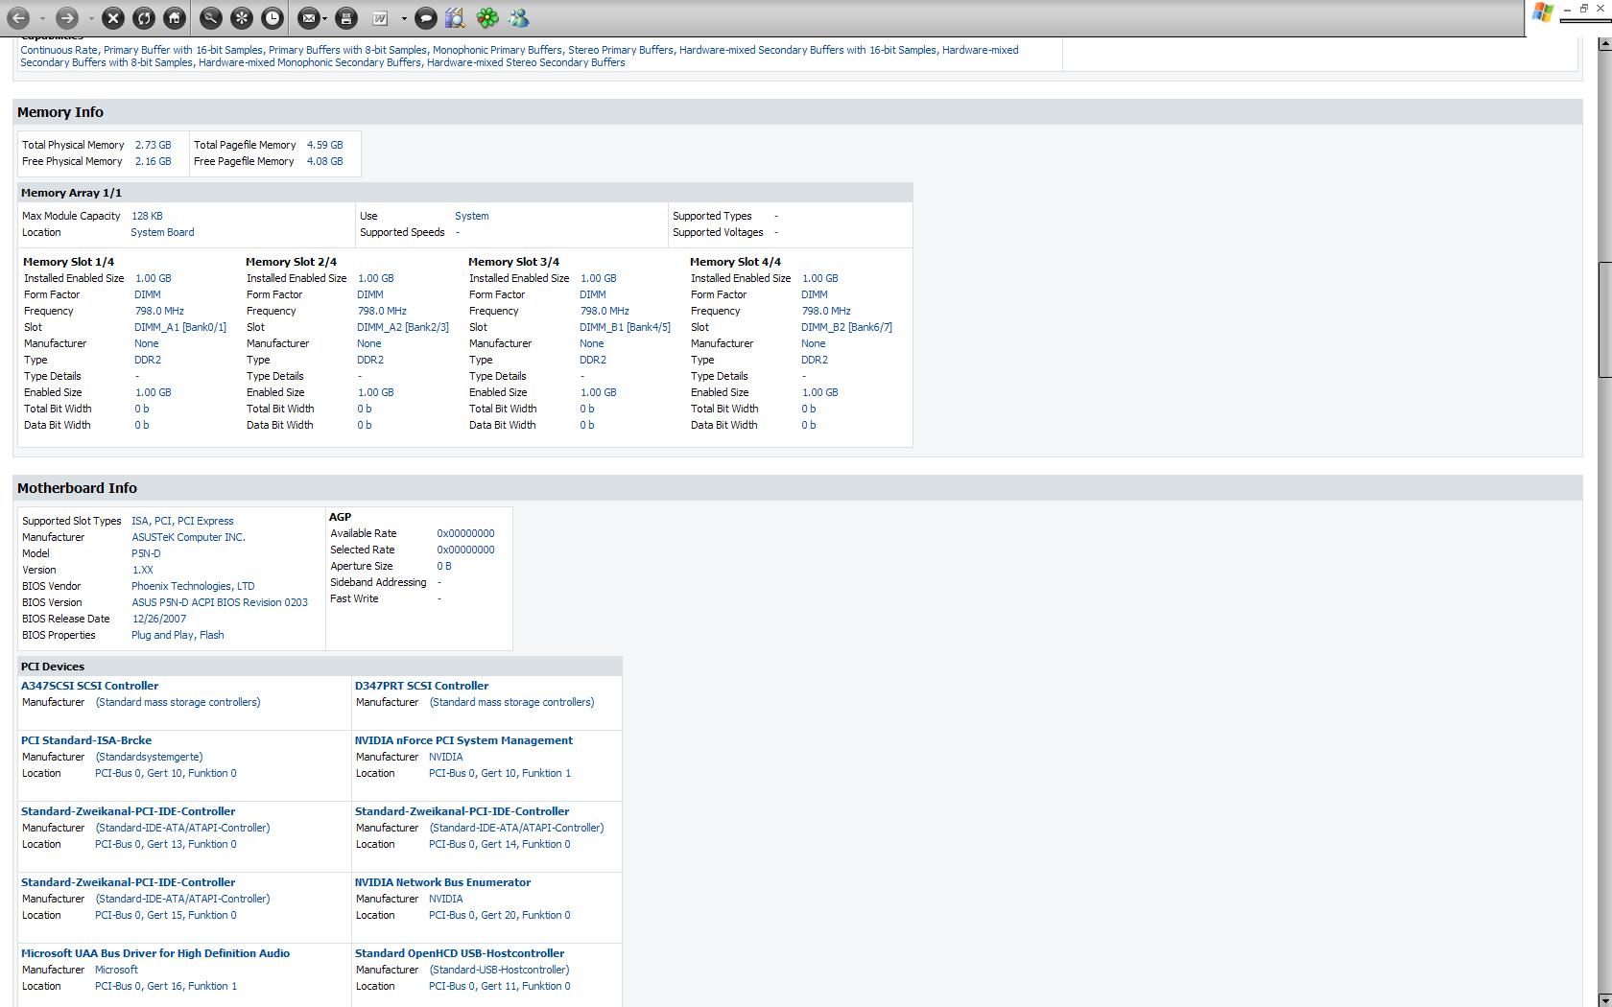Click manufacturer 'ASUSTeK Computer INC.'
The height and width of the screenshot is (1007, 1612).
188,537
